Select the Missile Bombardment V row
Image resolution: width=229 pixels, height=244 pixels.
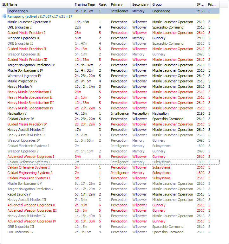[x=113, y=183]
